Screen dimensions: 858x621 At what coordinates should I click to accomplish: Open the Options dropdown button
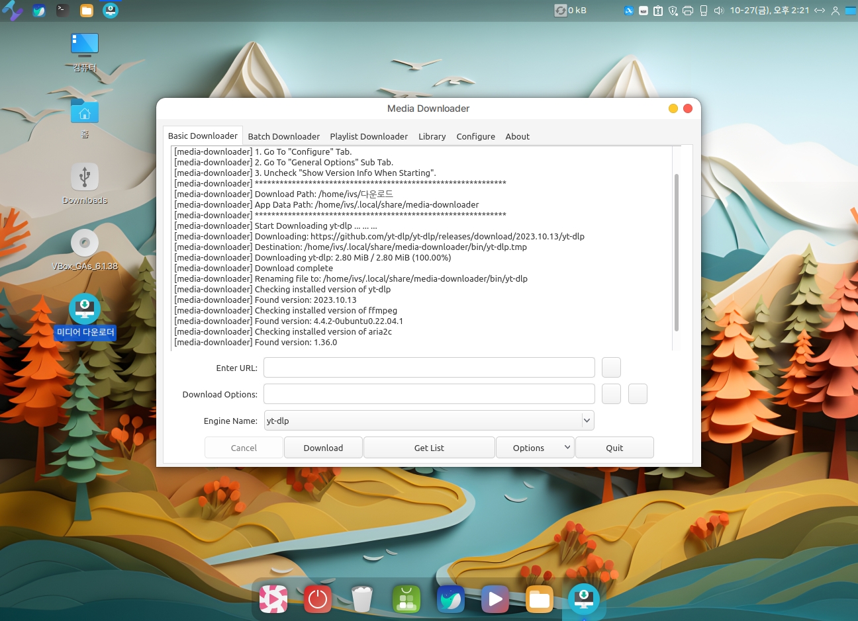[535, 448]
